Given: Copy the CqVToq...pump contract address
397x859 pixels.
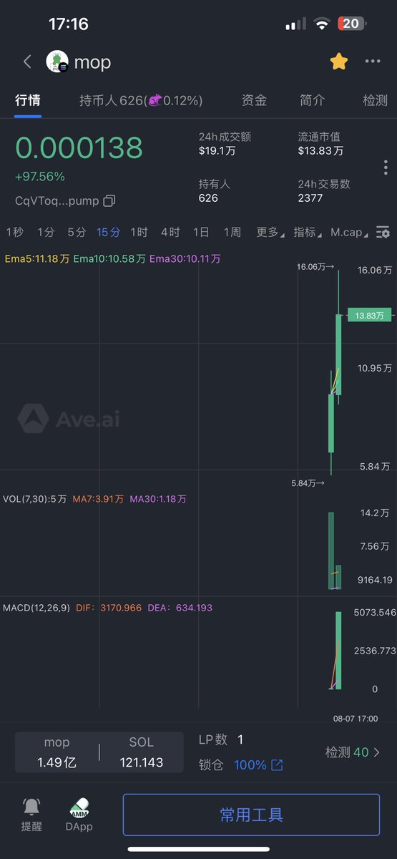Looking at the screenshot, I should (109, 200).
